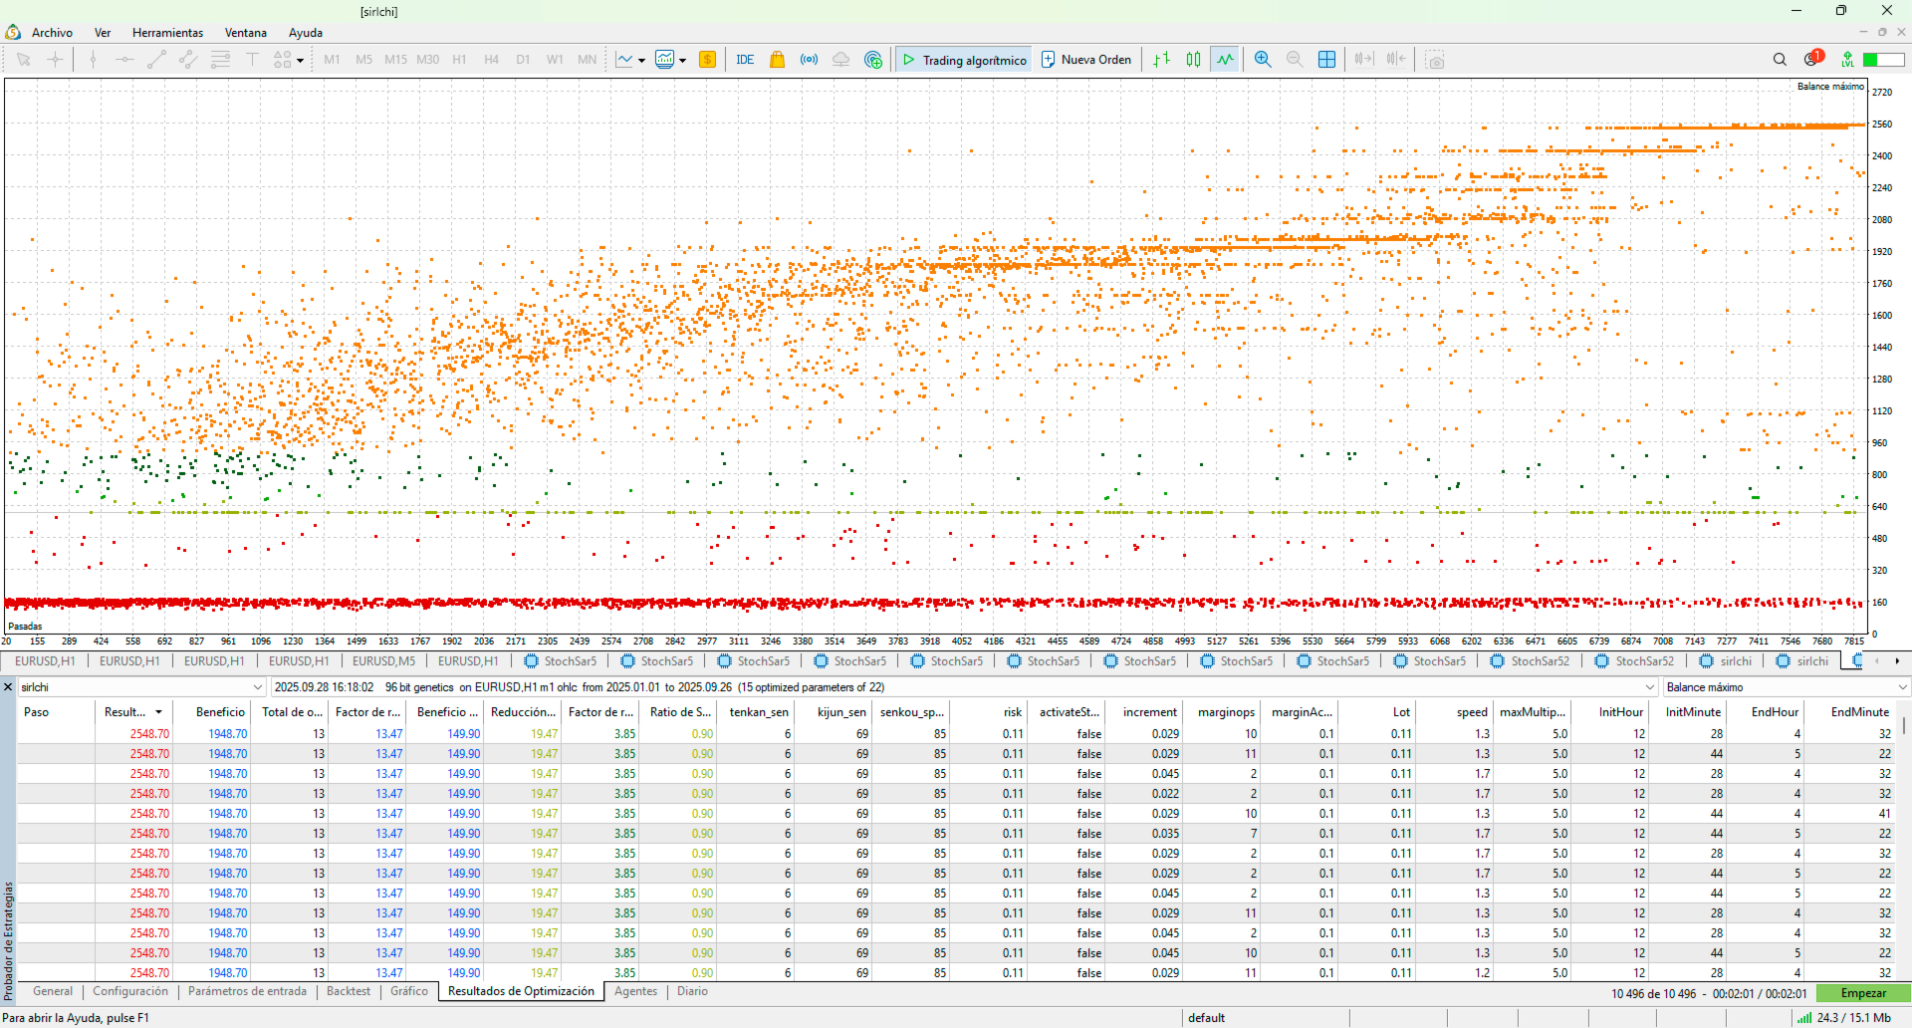Open the Herramientas menu
The width and height of the screenshot is (1912, 1028).
point(167,33)
